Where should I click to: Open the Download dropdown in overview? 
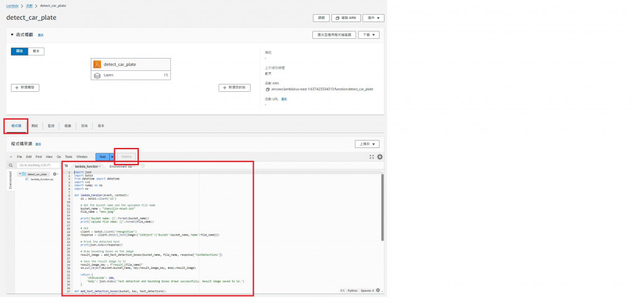pyautogui.click(x=368, y=35)
